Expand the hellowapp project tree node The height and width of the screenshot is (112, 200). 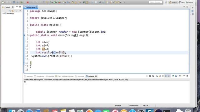click(3, 13)
